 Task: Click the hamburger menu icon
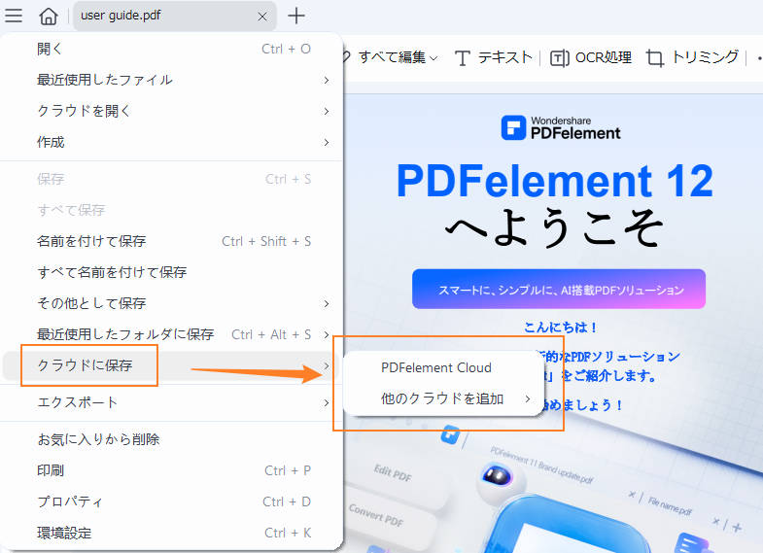click(14, 16)
